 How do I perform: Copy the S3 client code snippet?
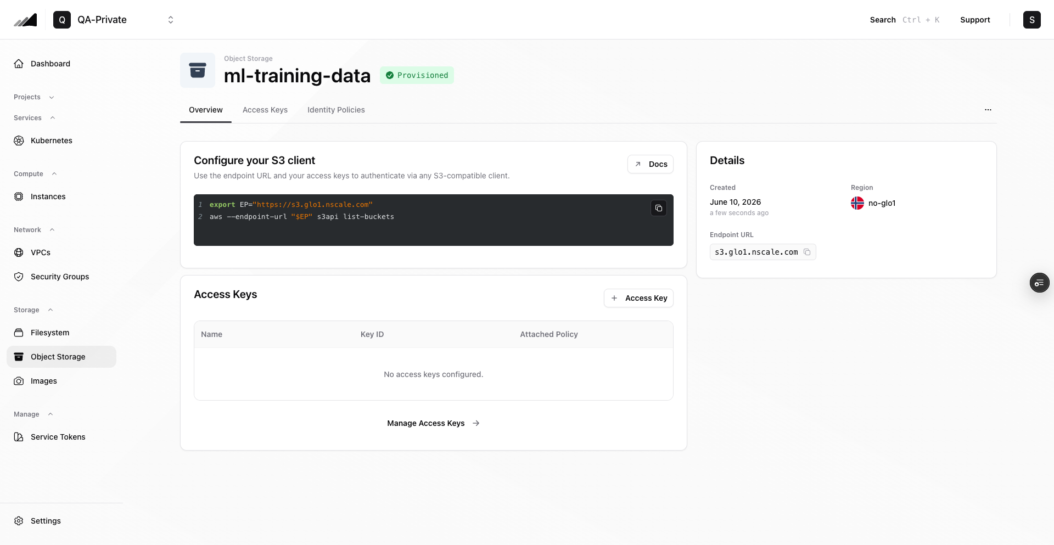point(659,208)
